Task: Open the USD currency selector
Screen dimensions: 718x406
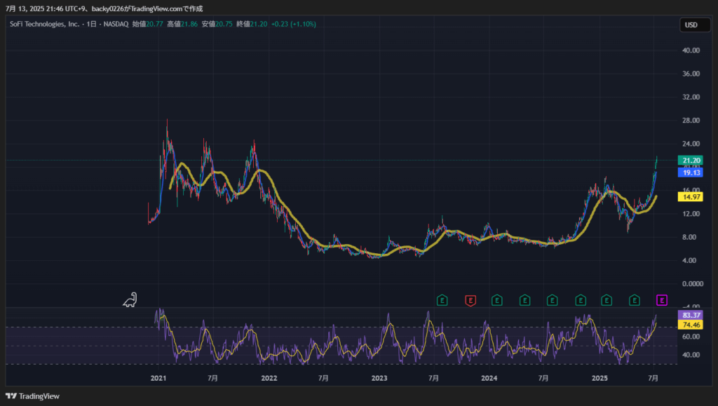Action: point(695,25)
